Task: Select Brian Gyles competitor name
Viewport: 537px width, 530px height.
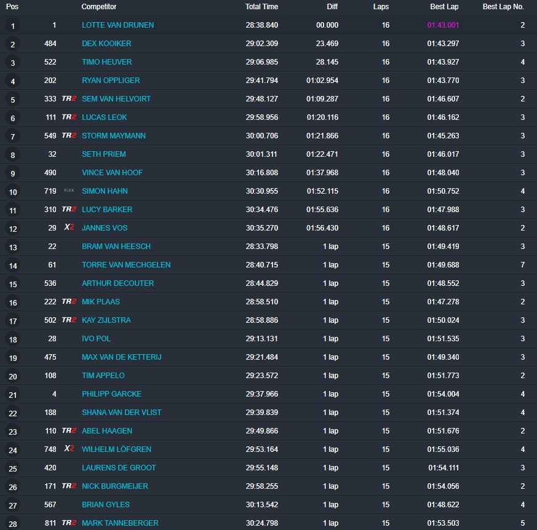Action: [x=105, y=505]
